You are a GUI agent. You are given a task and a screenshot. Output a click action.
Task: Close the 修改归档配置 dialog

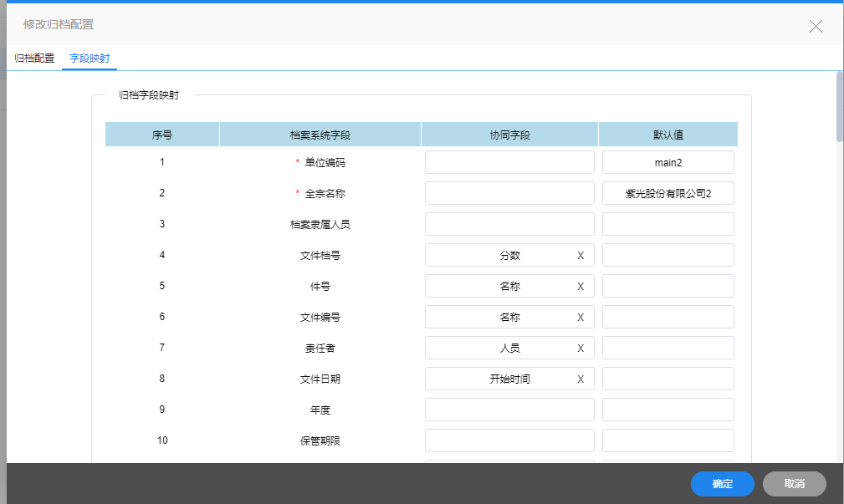tap(816, 26)
